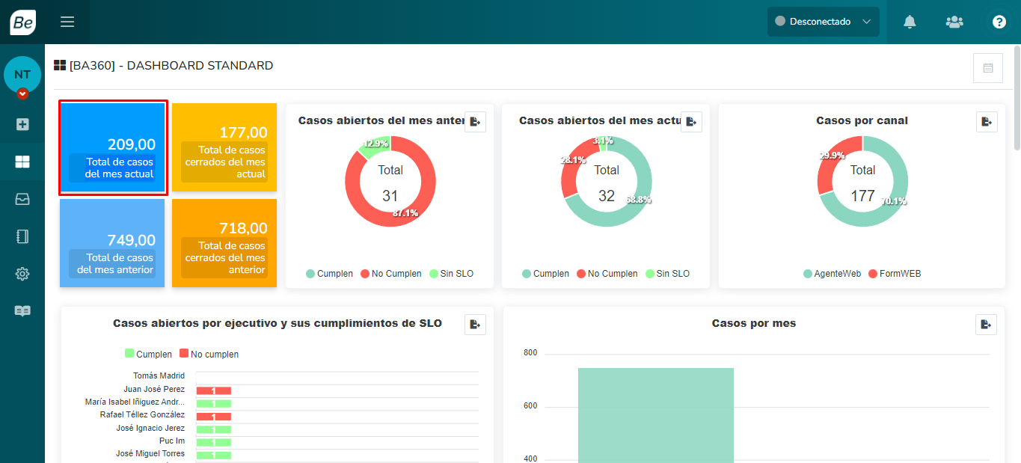Viewport: 1021px width, 463px height.
Task: Open the open-book icon in sidebar
Action: pos(22,311)
